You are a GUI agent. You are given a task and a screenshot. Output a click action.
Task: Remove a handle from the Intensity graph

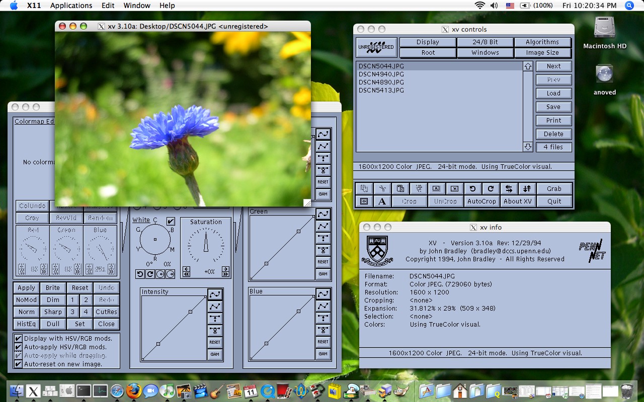[215, 330]
